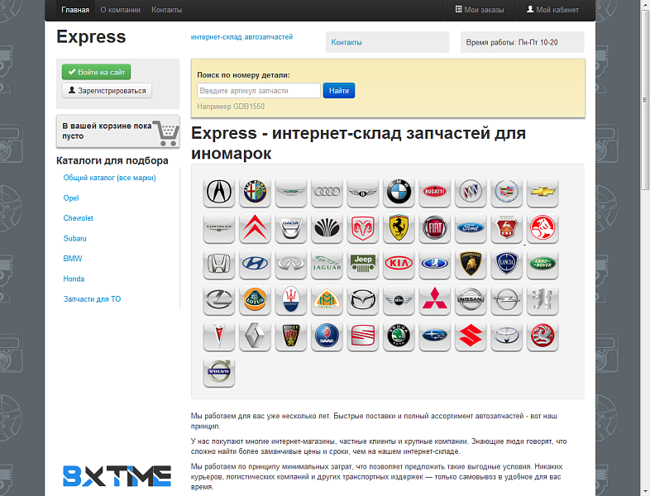The image size is (650, 496).
Task: Open the BMW sidebar catalog link
Action: 73,259
